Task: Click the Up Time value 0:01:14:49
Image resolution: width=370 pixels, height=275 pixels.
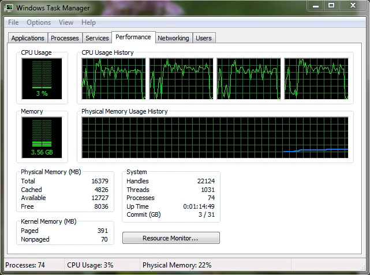Action: 199,206
